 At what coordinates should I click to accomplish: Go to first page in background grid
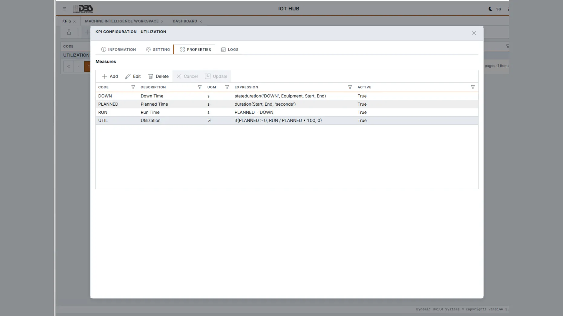coord(68,66)
